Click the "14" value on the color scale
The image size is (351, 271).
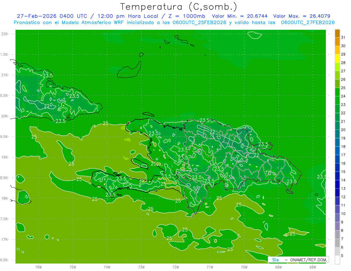coord(343,180)
